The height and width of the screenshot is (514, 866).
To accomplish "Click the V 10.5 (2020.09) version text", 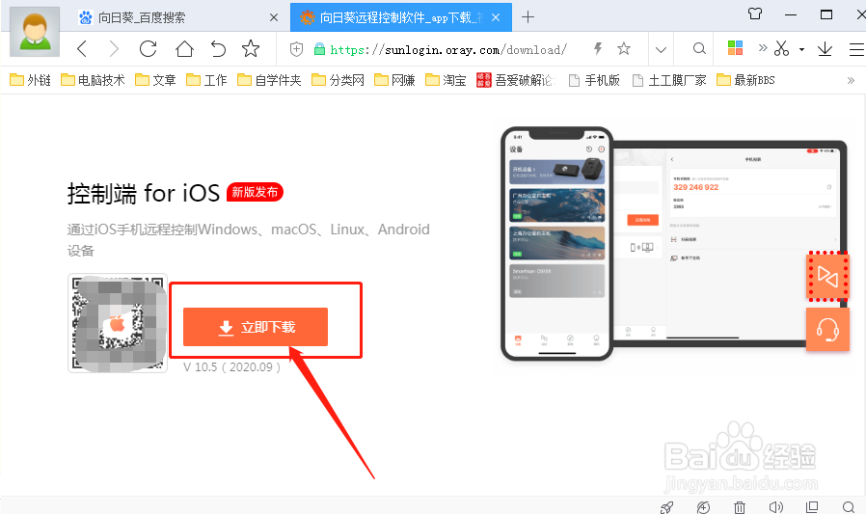I will (x=231, y=367).
